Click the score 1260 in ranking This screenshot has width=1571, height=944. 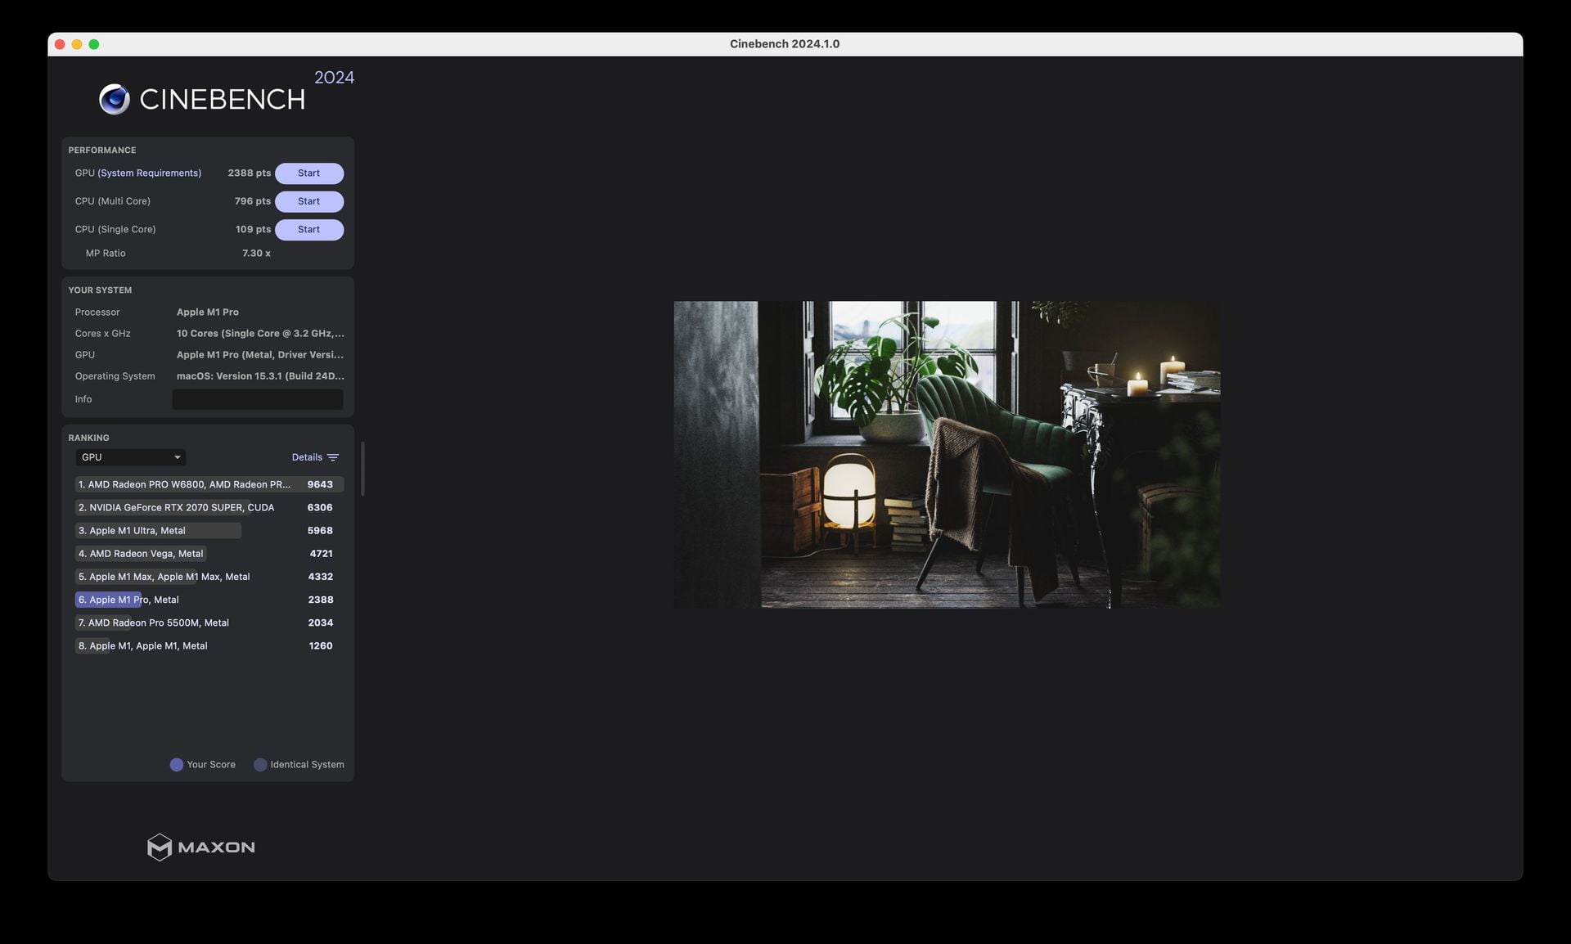(321, 645)
